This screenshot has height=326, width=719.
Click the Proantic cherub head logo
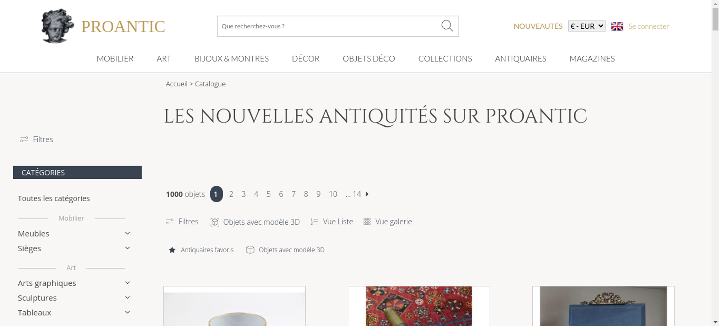click(x=58, y=26)
